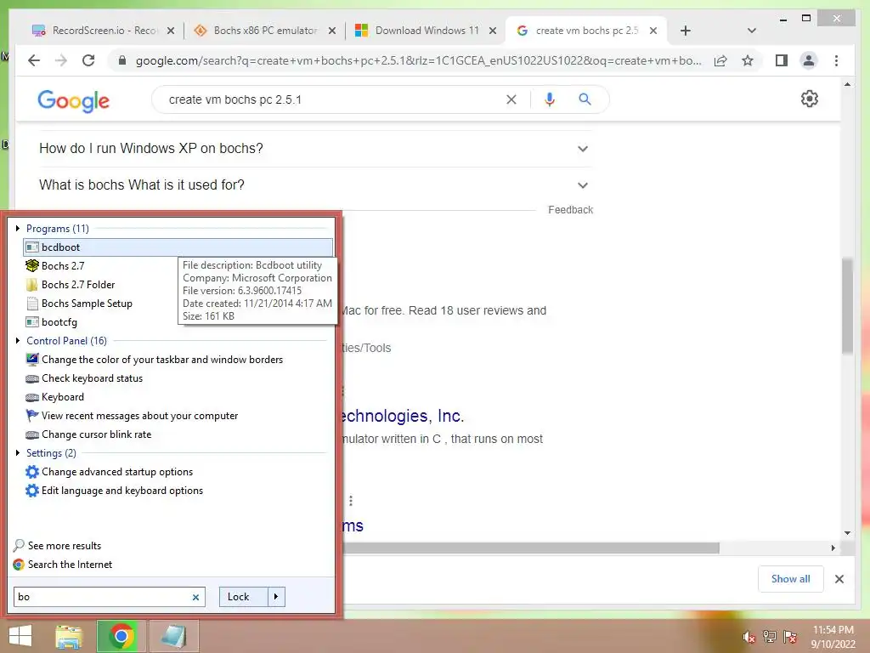Viewport: 870px width, 653px height.
Task: Switch to RecordScreen.io tab
Action: pos(104,31)
